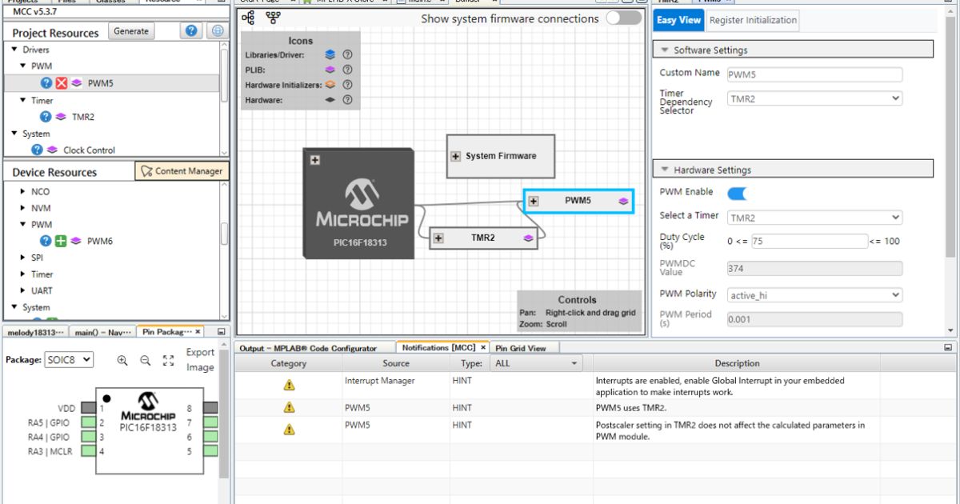Expand the SPI device resource

pyautogui.click(x=23, y=258)
